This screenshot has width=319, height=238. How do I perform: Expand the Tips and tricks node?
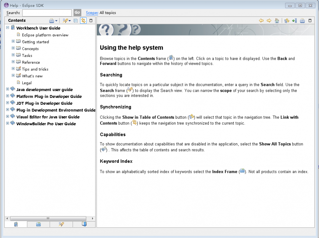click(13, 69)
